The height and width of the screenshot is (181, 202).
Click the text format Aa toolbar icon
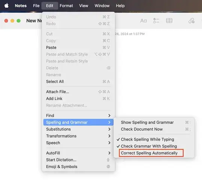(x=143, y=21)
